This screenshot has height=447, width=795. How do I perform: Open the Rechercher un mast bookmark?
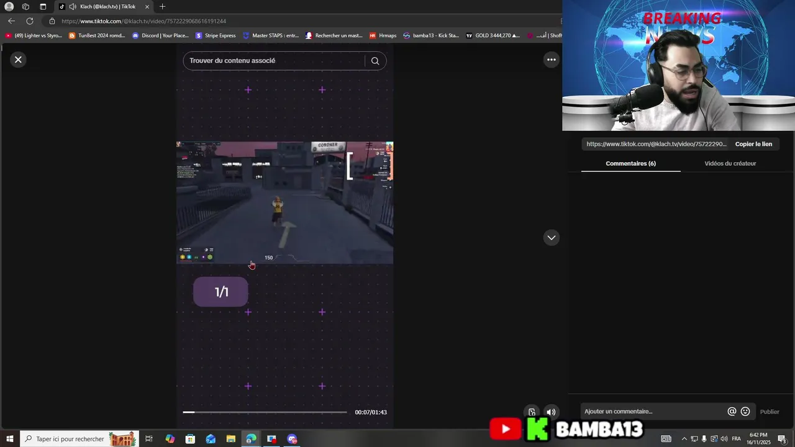coord(334,35)
